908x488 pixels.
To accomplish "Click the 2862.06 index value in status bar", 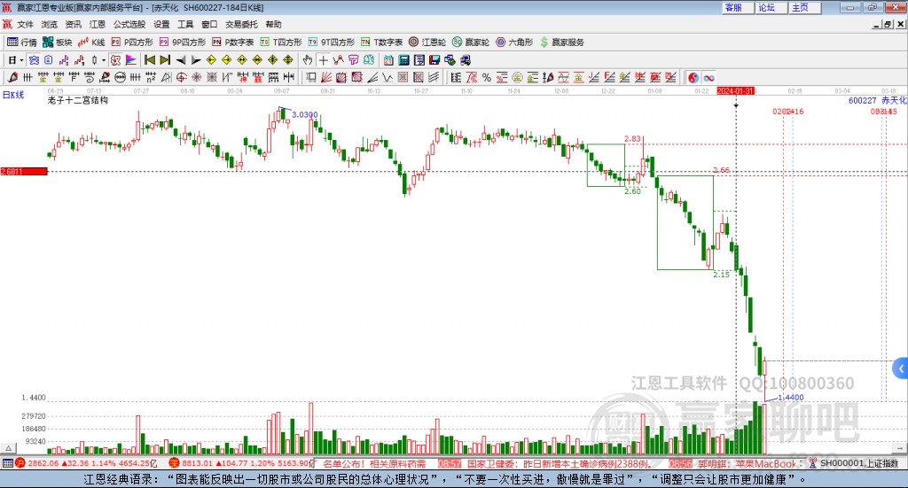I will coord(43,464).
